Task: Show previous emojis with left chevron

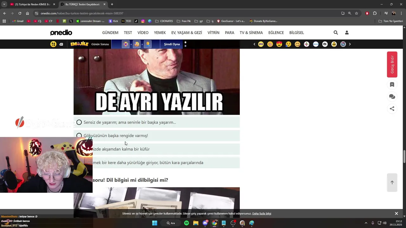Action: [254, 44]
